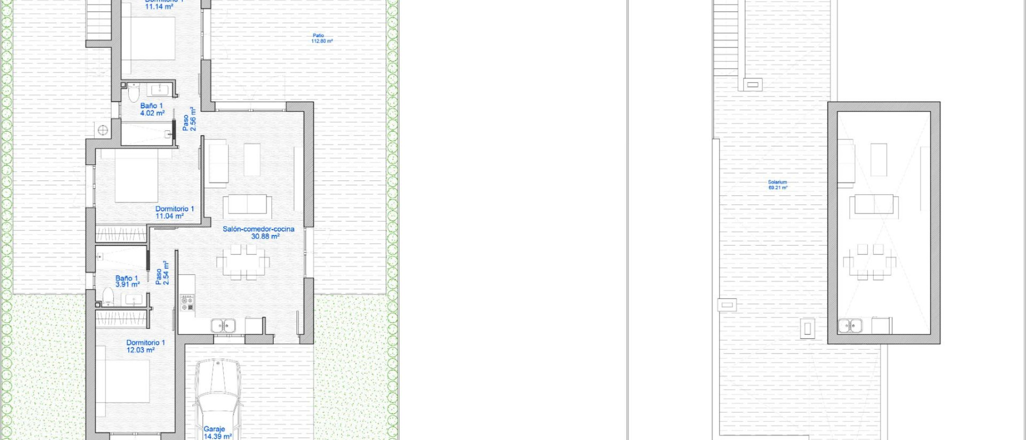Click the bed in the 12.03 m² bedroom
The height and width of the screenshot is (440, 1026).
123,381
